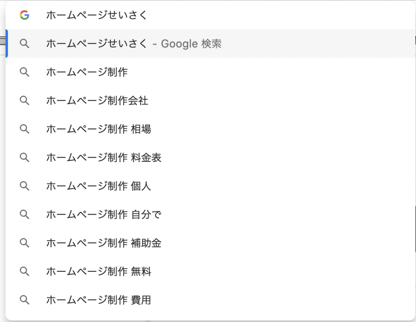The height and width of the screenshot is (322, 416).
Task: Click the magnifier icon beside ホームページ制作 補助金
Action: (x=24, y=243)
